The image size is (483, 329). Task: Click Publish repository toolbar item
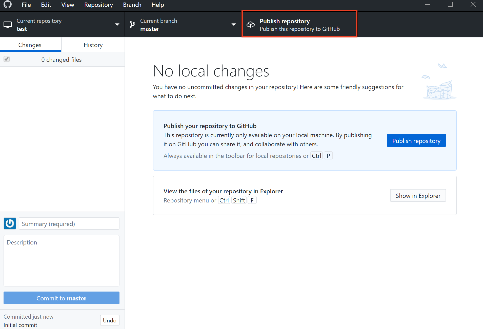(299, 25)
